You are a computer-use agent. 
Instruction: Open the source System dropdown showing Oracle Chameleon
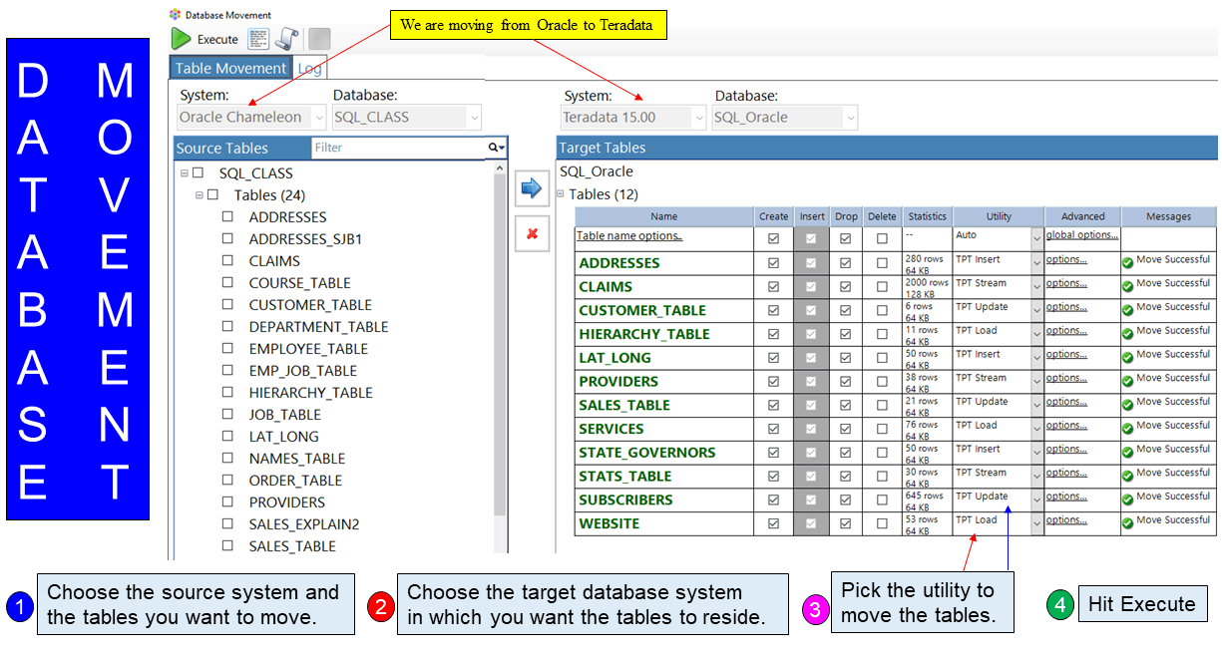pos(250,118)
